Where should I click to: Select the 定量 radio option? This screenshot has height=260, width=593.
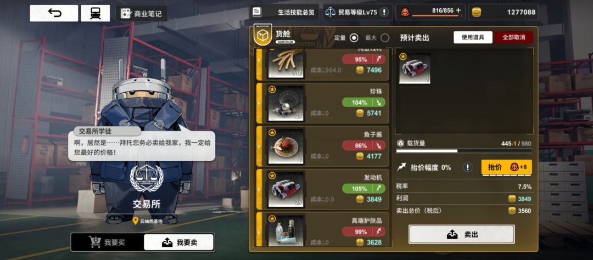(354, 38)
